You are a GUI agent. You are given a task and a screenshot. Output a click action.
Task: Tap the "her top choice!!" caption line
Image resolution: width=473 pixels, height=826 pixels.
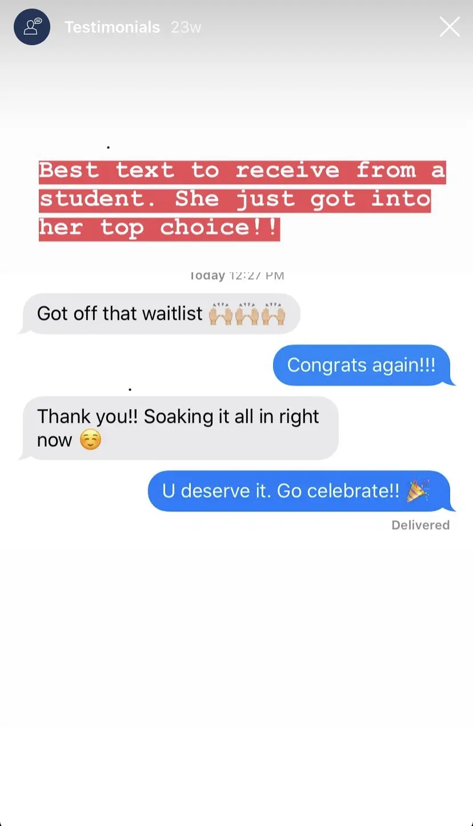[x=159, y=228]
